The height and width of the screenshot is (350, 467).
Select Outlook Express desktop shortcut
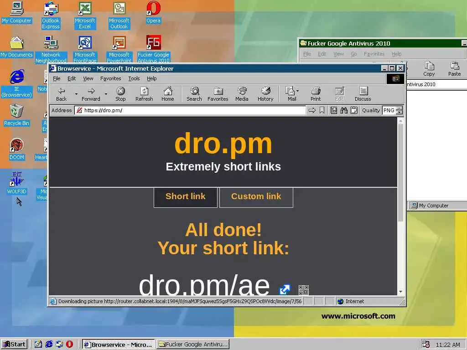click(51, 15)
